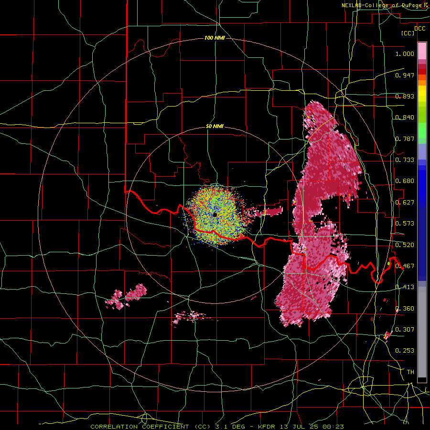Screen dimensions: 430x430
Task: Click the black radar site dot at center
Action: coord(215,215)
